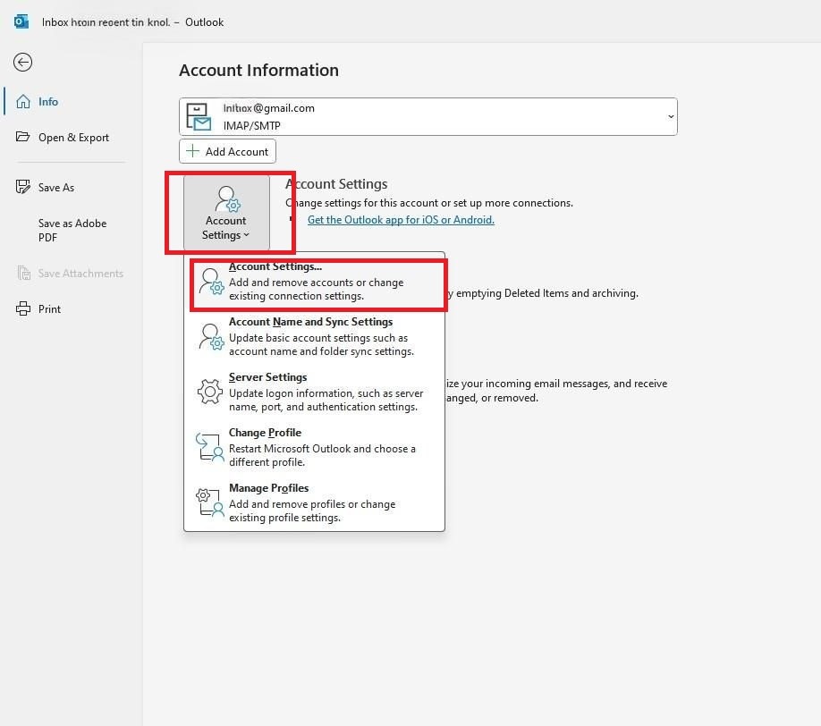This screenshot has width=821, height=726.
Task: Choose Save As in the sidebar
Action: pyautogui.click(x=56, y=188)
